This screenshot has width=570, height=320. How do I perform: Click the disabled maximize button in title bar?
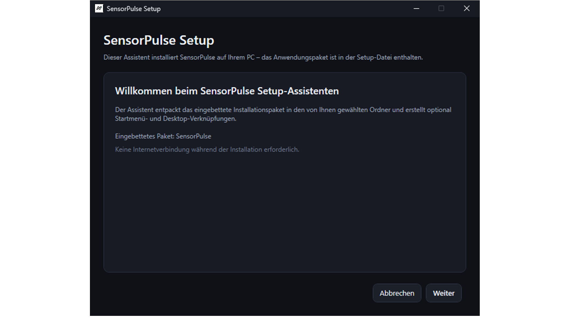click(441, 9)
